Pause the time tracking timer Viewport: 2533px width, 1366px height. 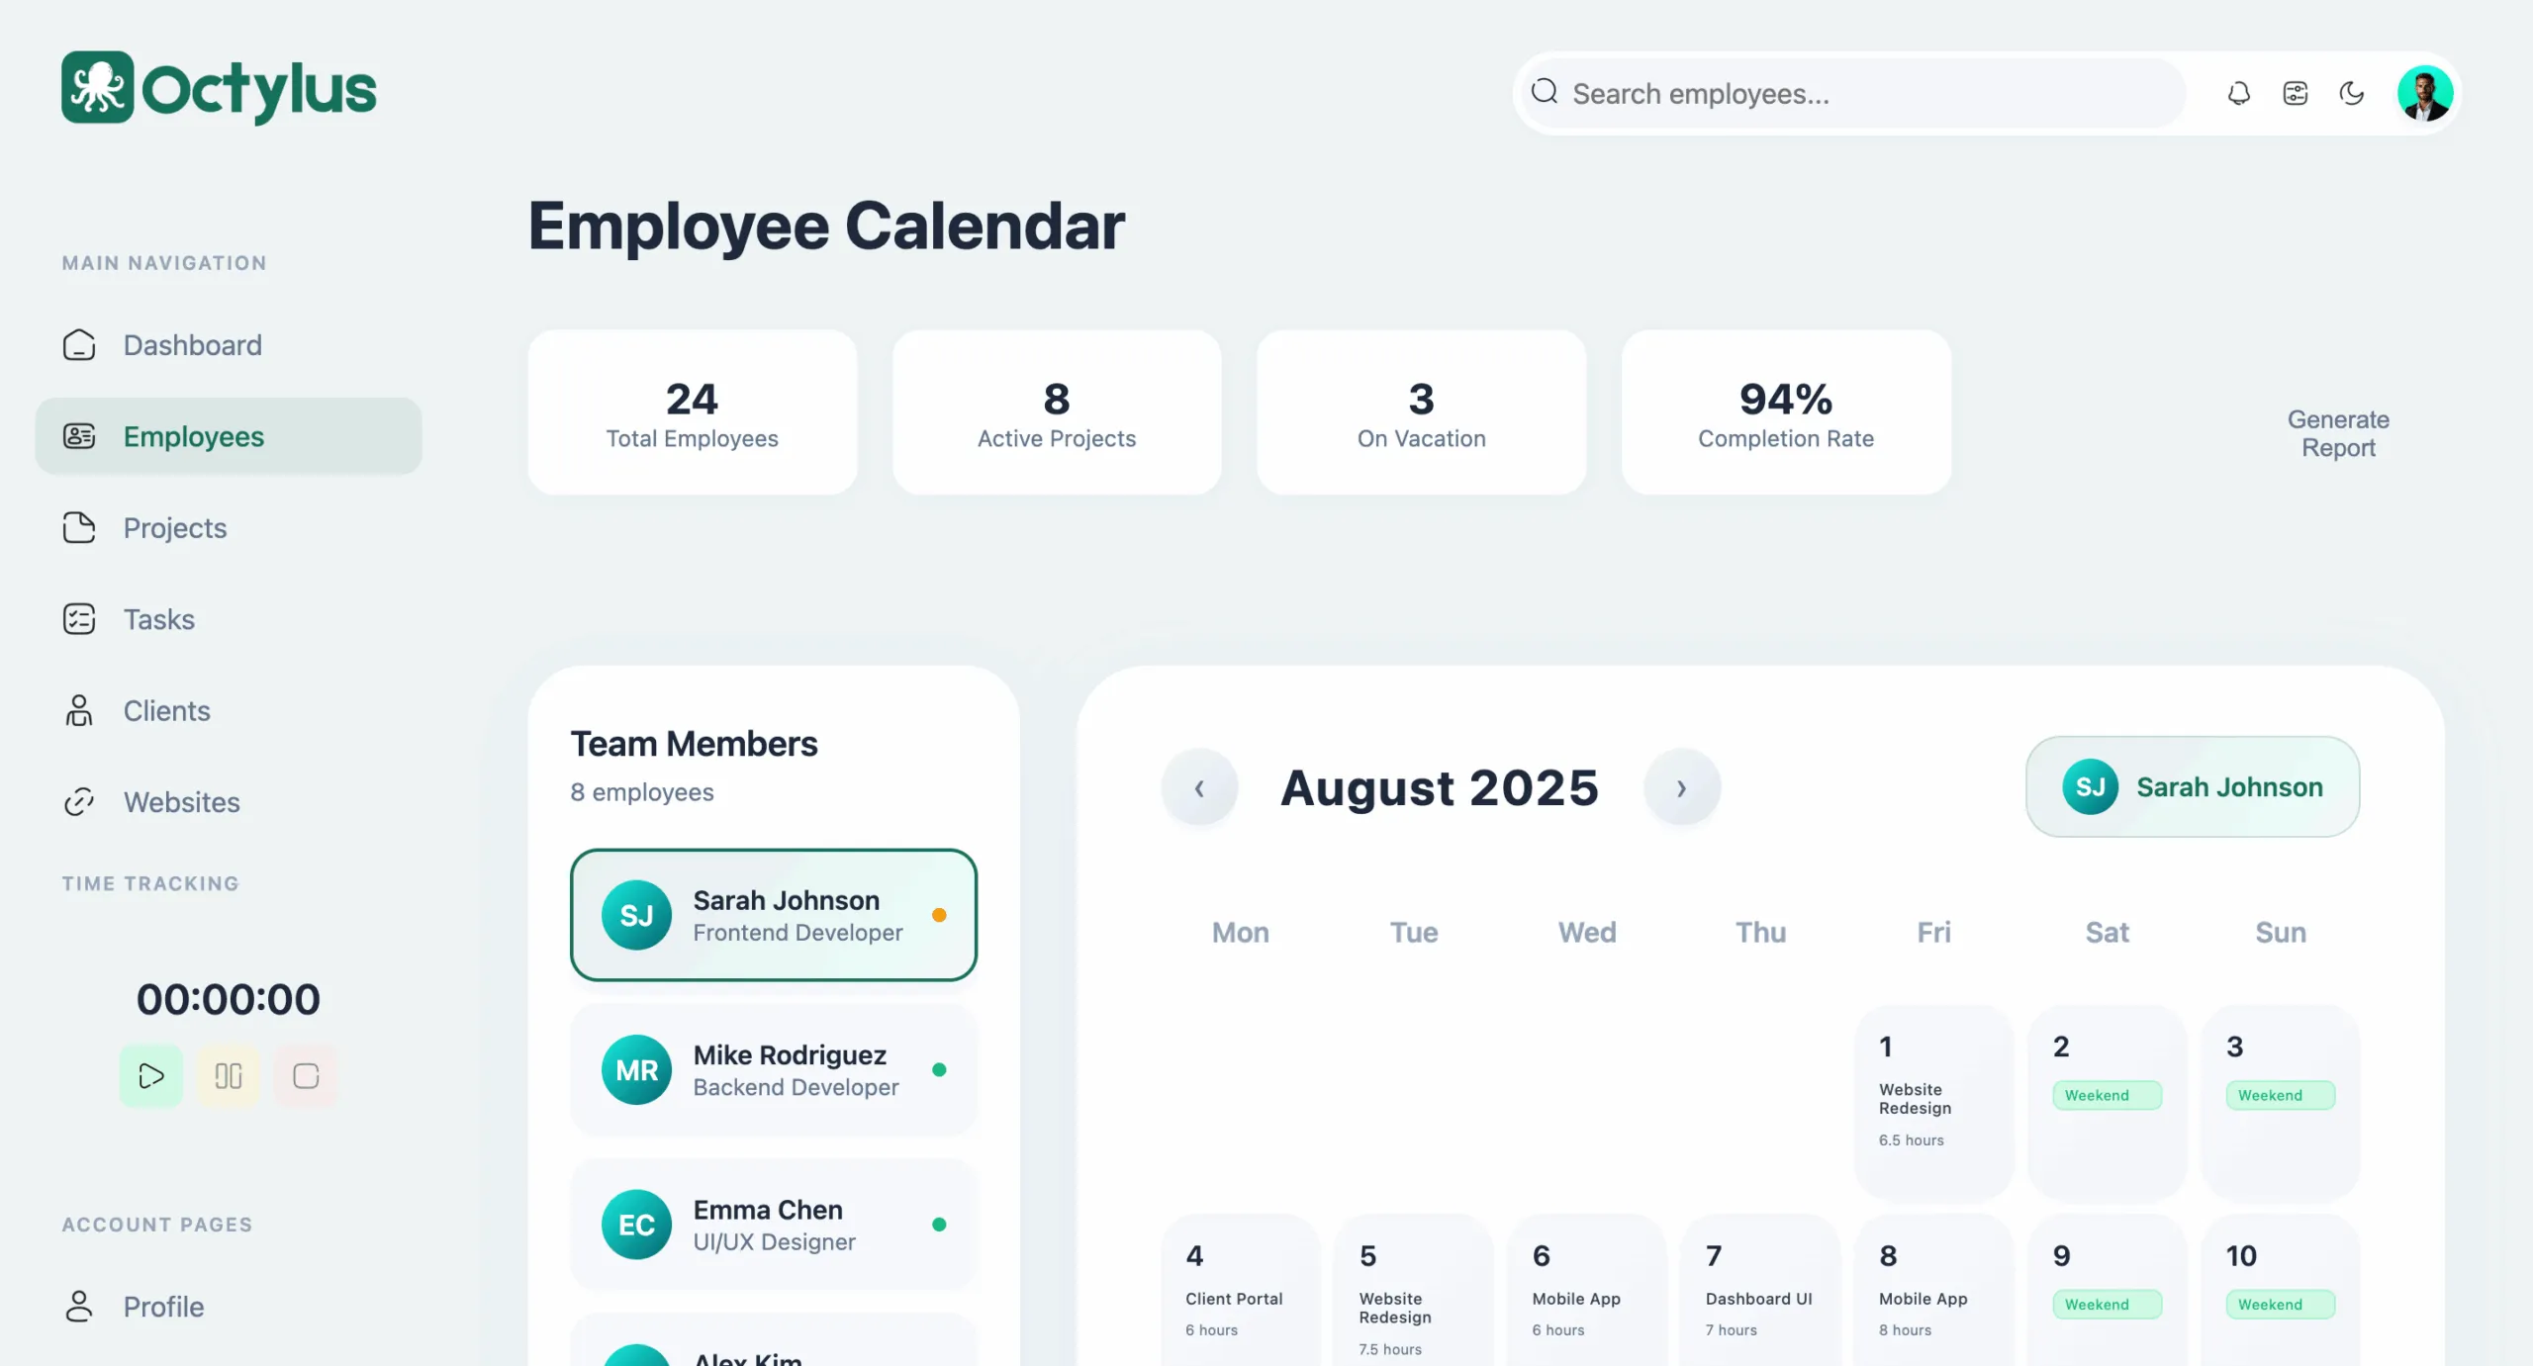(229, 1075)
